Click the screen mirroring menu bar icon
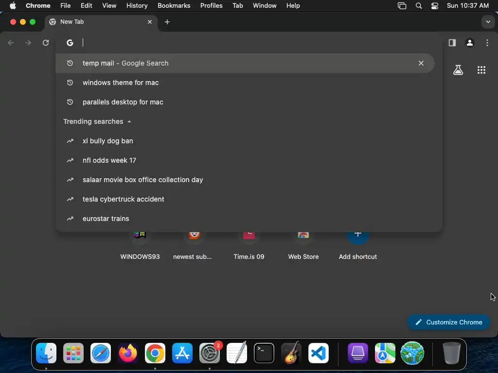The image size is (498, 373). click(x=402, y=6)
